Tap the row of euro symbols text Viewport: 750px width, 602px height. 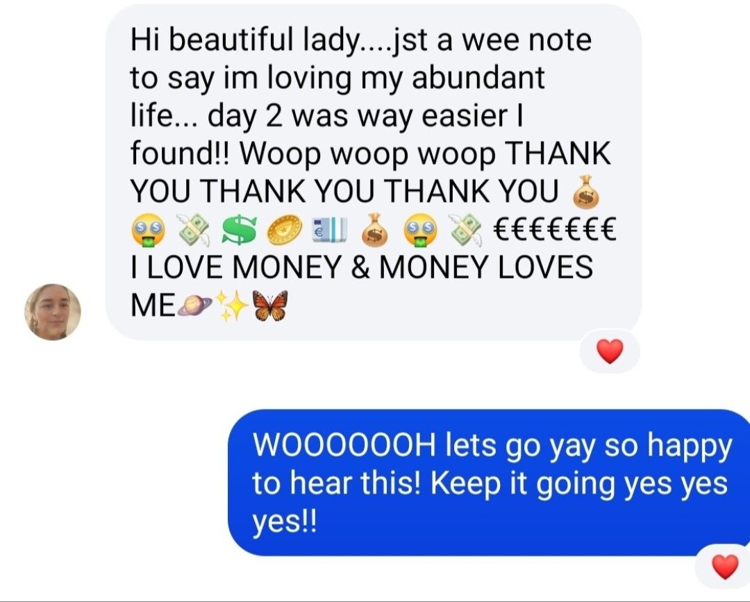click(554, 229)
